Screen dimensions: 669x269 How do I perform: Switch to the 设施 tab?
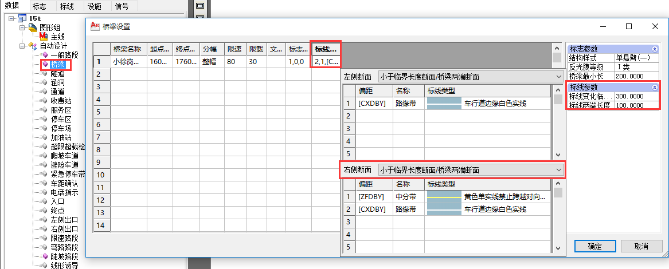click(95, 6)
